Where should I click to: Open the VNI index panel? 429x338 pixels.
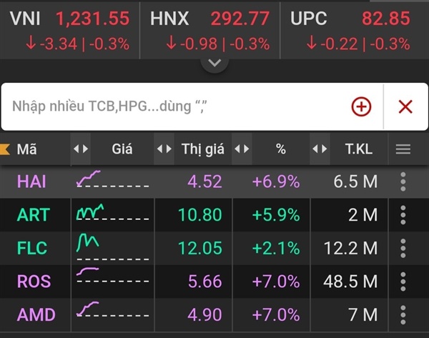click(70, 31)
